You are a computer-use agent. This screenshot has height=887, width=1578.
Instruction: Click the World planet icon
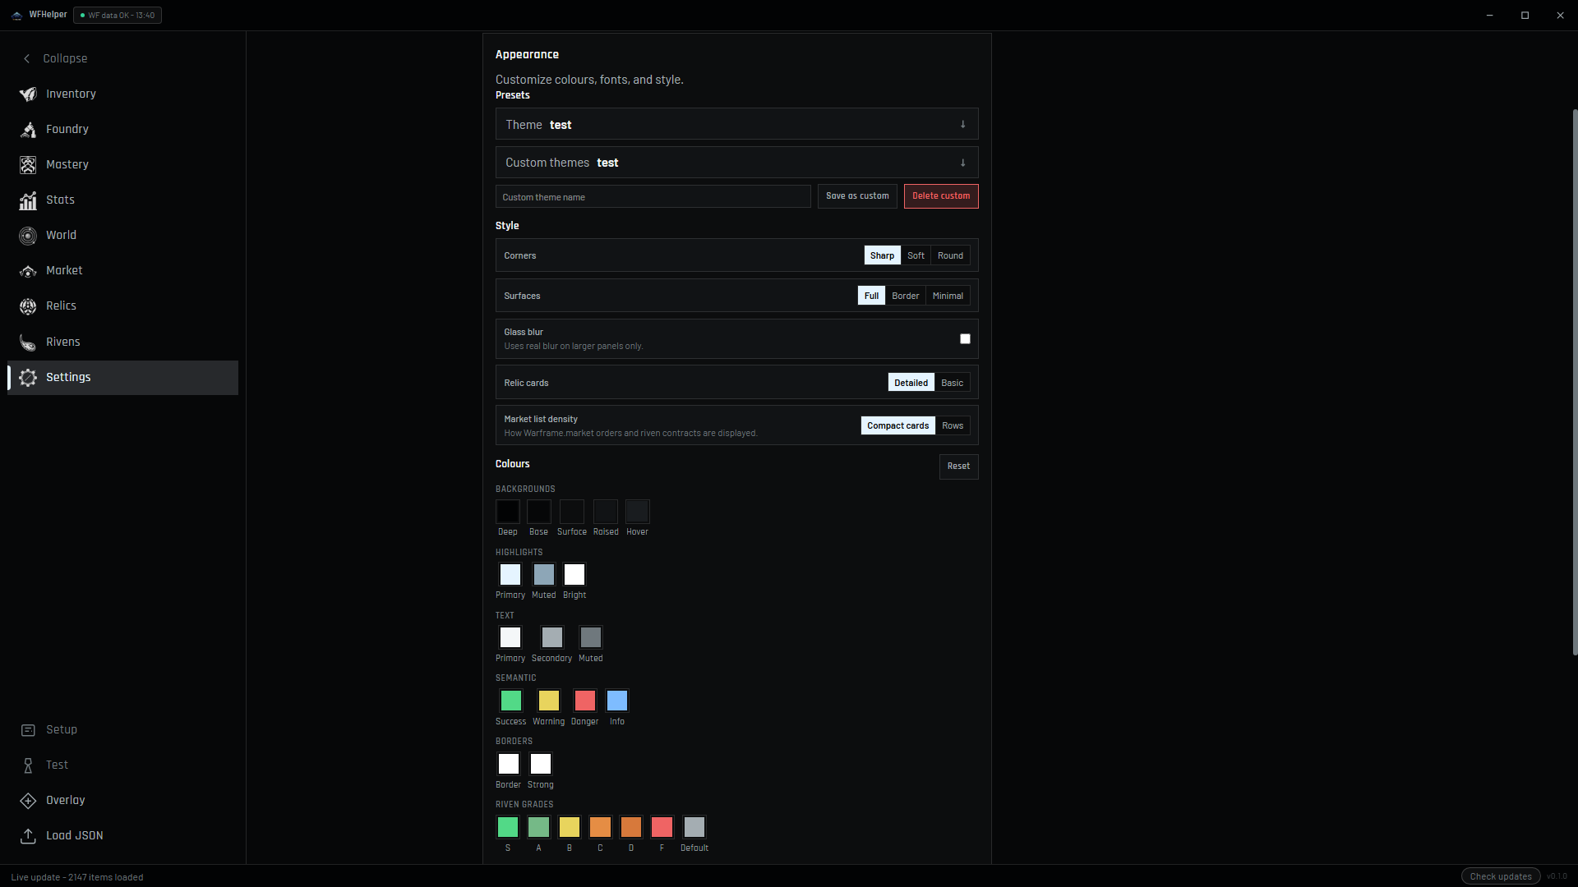click(28, 235)
